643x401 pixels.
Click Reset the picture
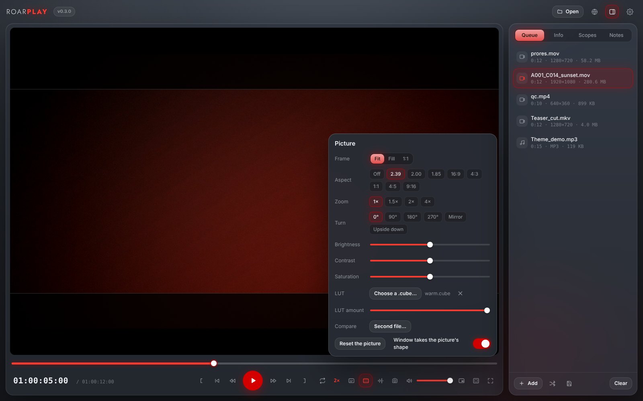pyautogui.click(x=360, y=344)
